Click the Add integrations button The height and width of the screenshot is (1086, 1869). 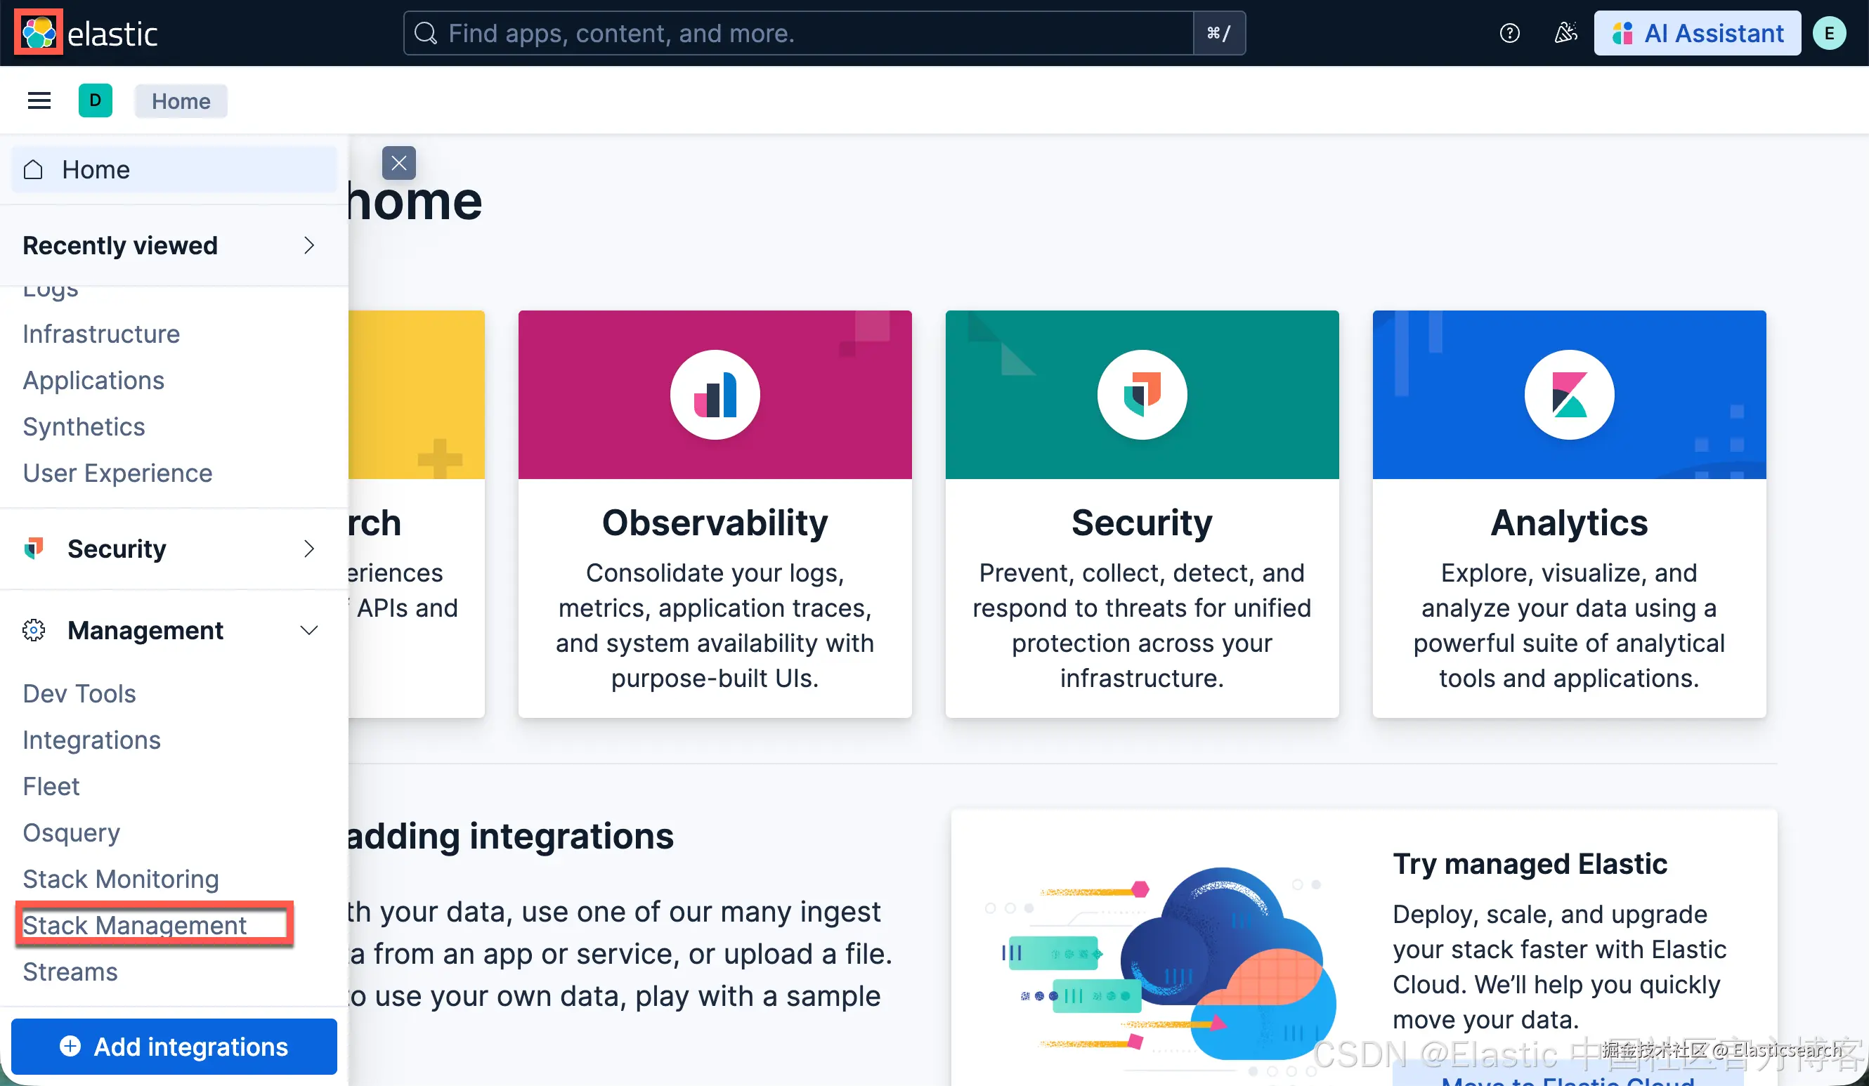click(x=174, y=1046)
